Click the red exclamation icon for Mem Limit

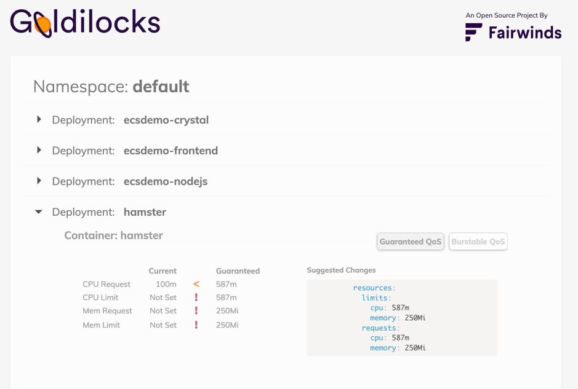click(x=196, y=325)
